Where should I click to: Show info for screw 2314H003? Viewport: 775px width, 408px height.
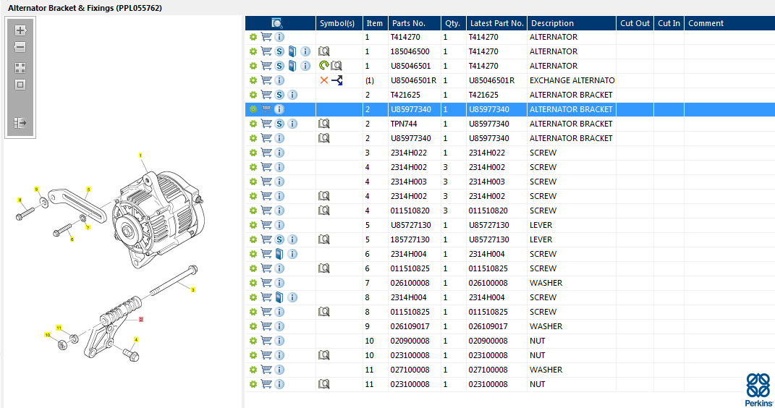(x=279, y=182)
